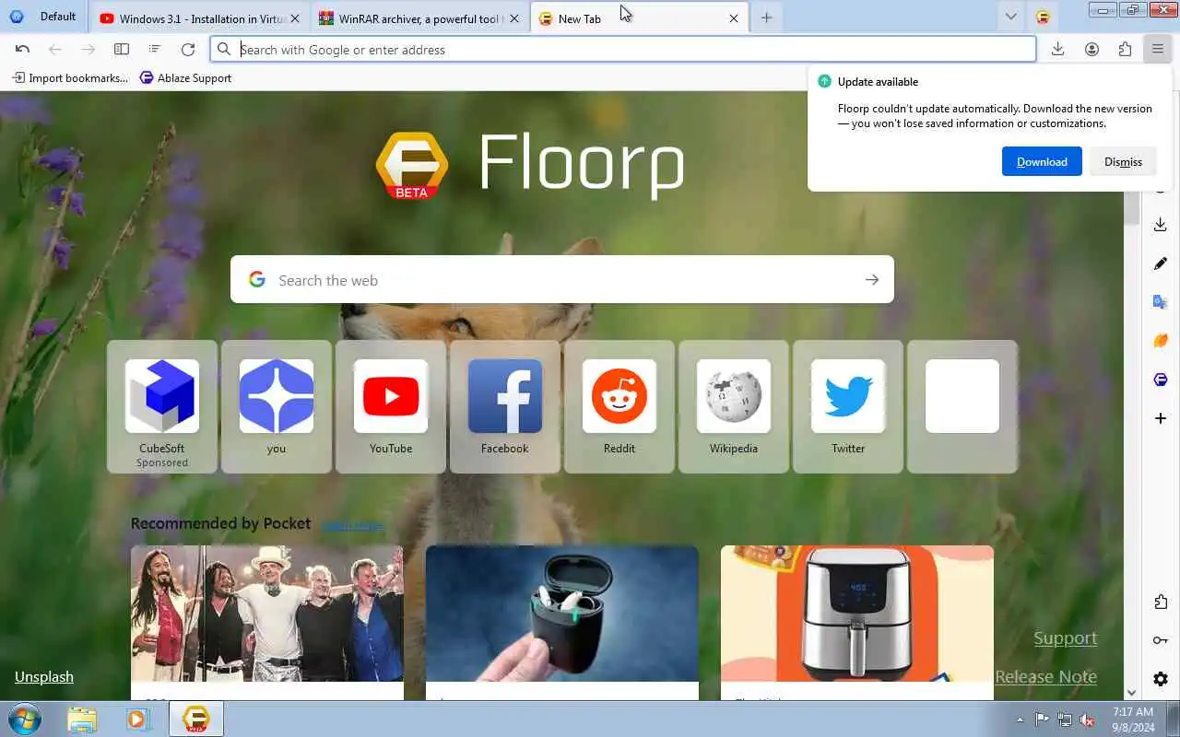Open the Downloads panel in right sidebar
1180x737 pixels.
(x=1161, y=225)
